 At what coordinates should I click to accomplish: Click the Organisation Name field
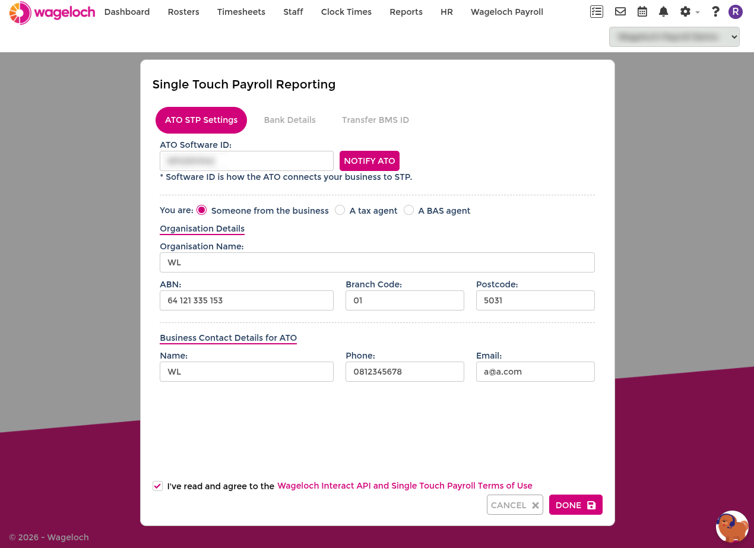[x=377, y=262]
